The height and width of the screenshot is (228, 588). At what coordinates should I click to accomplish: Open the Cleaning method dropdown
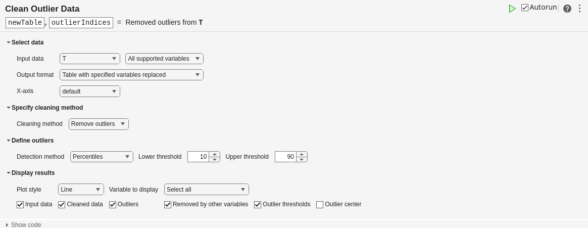pos(99,124)
